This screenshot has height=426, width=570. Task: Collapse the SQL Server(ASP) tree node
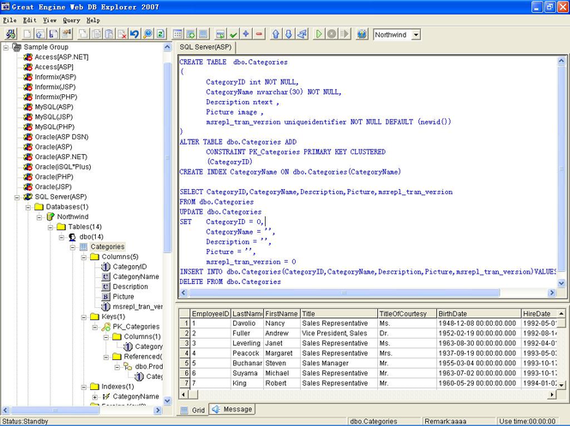pyautogui.click(x=17, y=197)
